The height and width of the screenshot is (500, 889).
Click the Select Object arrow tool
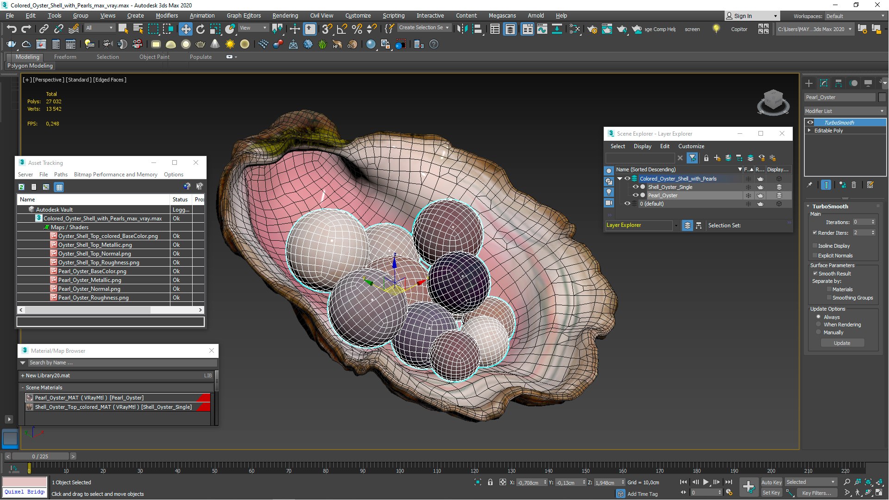[x=123, y=29]
